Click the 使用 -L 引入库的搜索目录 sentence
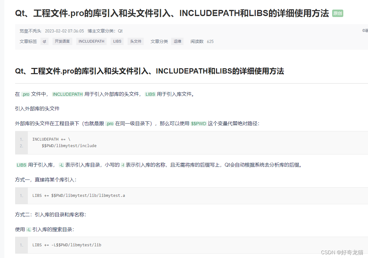 tap(44, 229)
